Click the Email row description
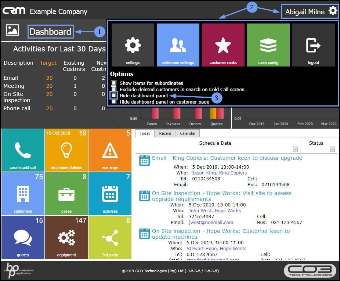The height and width of the screenshot is (281, 340). click(x=11, y=78)
